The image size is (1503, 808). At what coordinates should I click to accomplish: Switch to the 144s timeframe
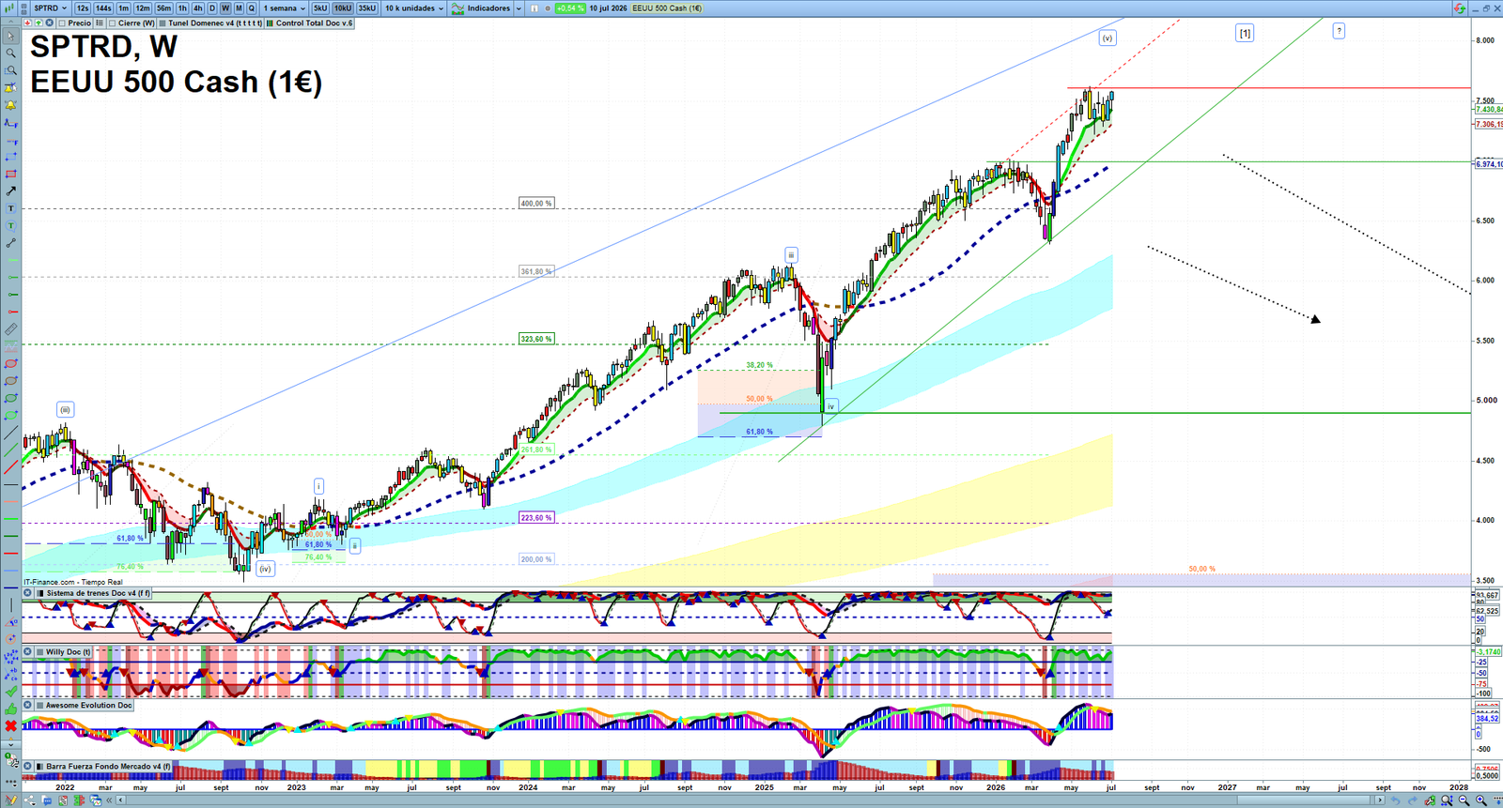coord(103,8)
